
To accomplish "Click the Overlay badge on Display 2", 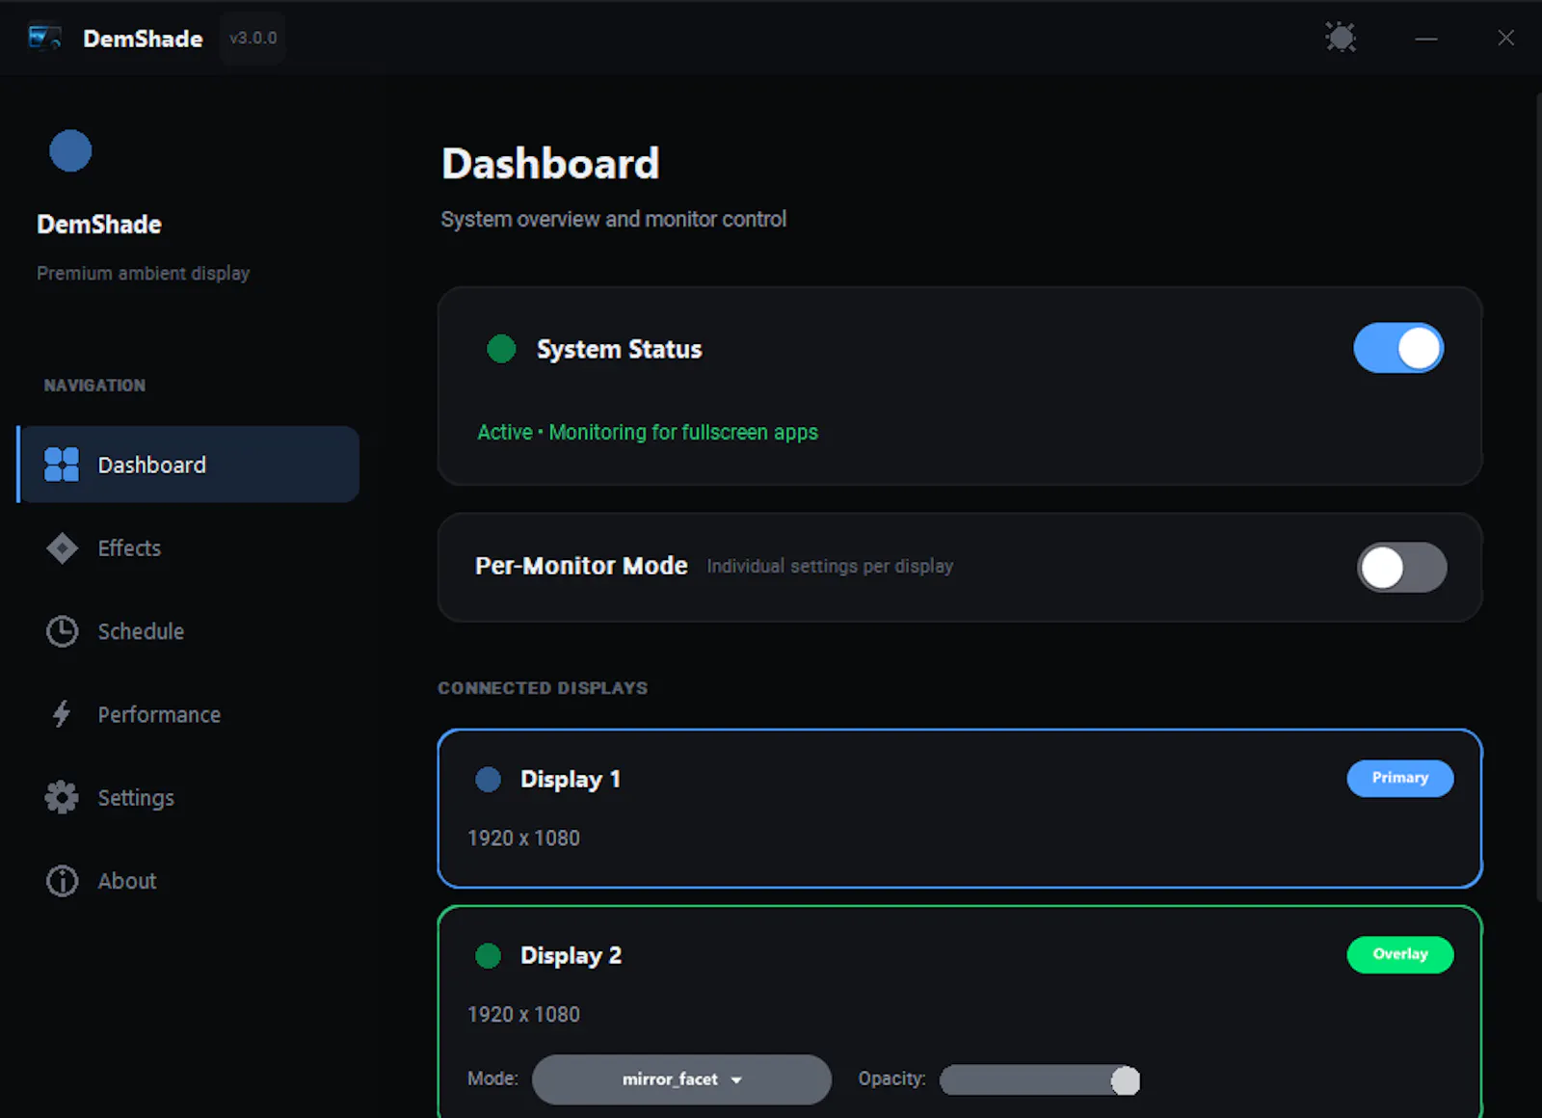I will pos(1400,954).
